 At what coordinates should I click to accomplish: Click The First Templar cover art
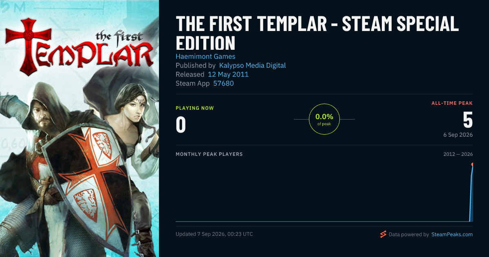point(79,128)
